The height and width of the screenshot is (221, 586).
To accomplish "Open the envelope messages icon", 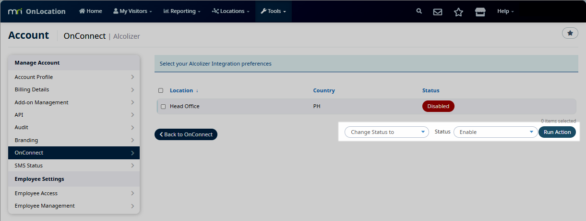I will (x=438, y=11).
